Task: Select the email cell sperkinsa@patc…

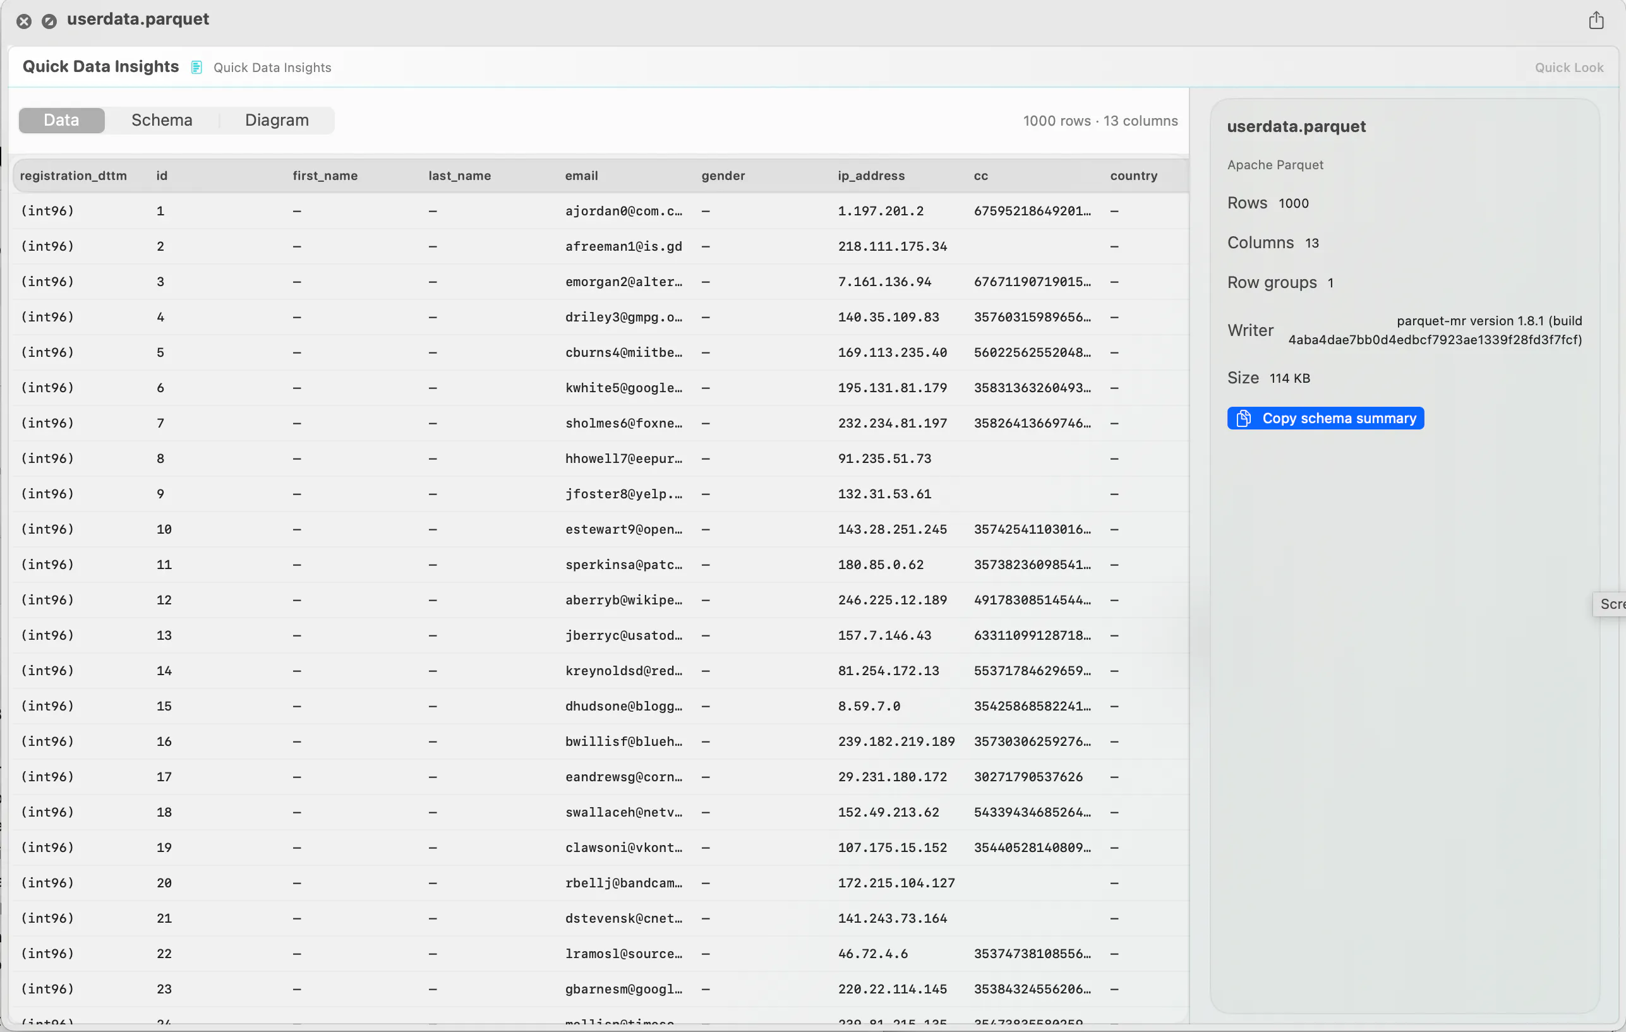Action: 624,564
